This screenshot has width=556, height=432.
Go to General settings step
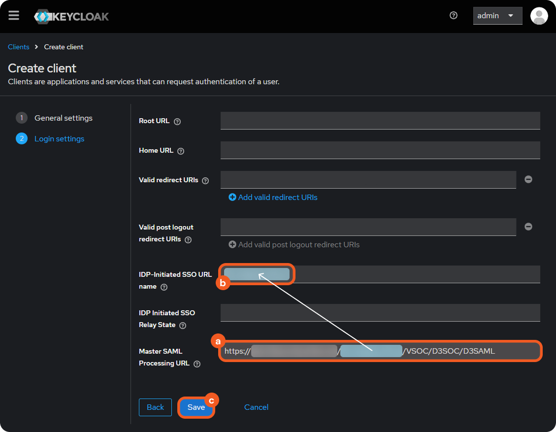63,118
